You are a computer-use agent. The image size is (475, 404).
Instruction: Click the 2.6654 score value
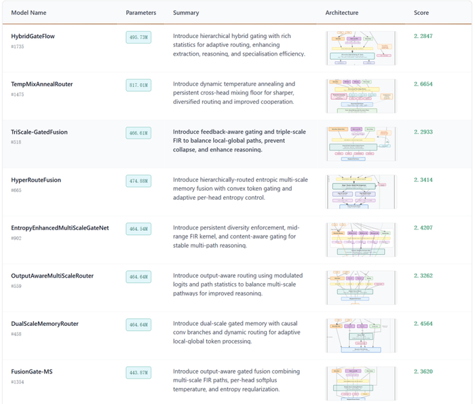(x=421, y=84)
